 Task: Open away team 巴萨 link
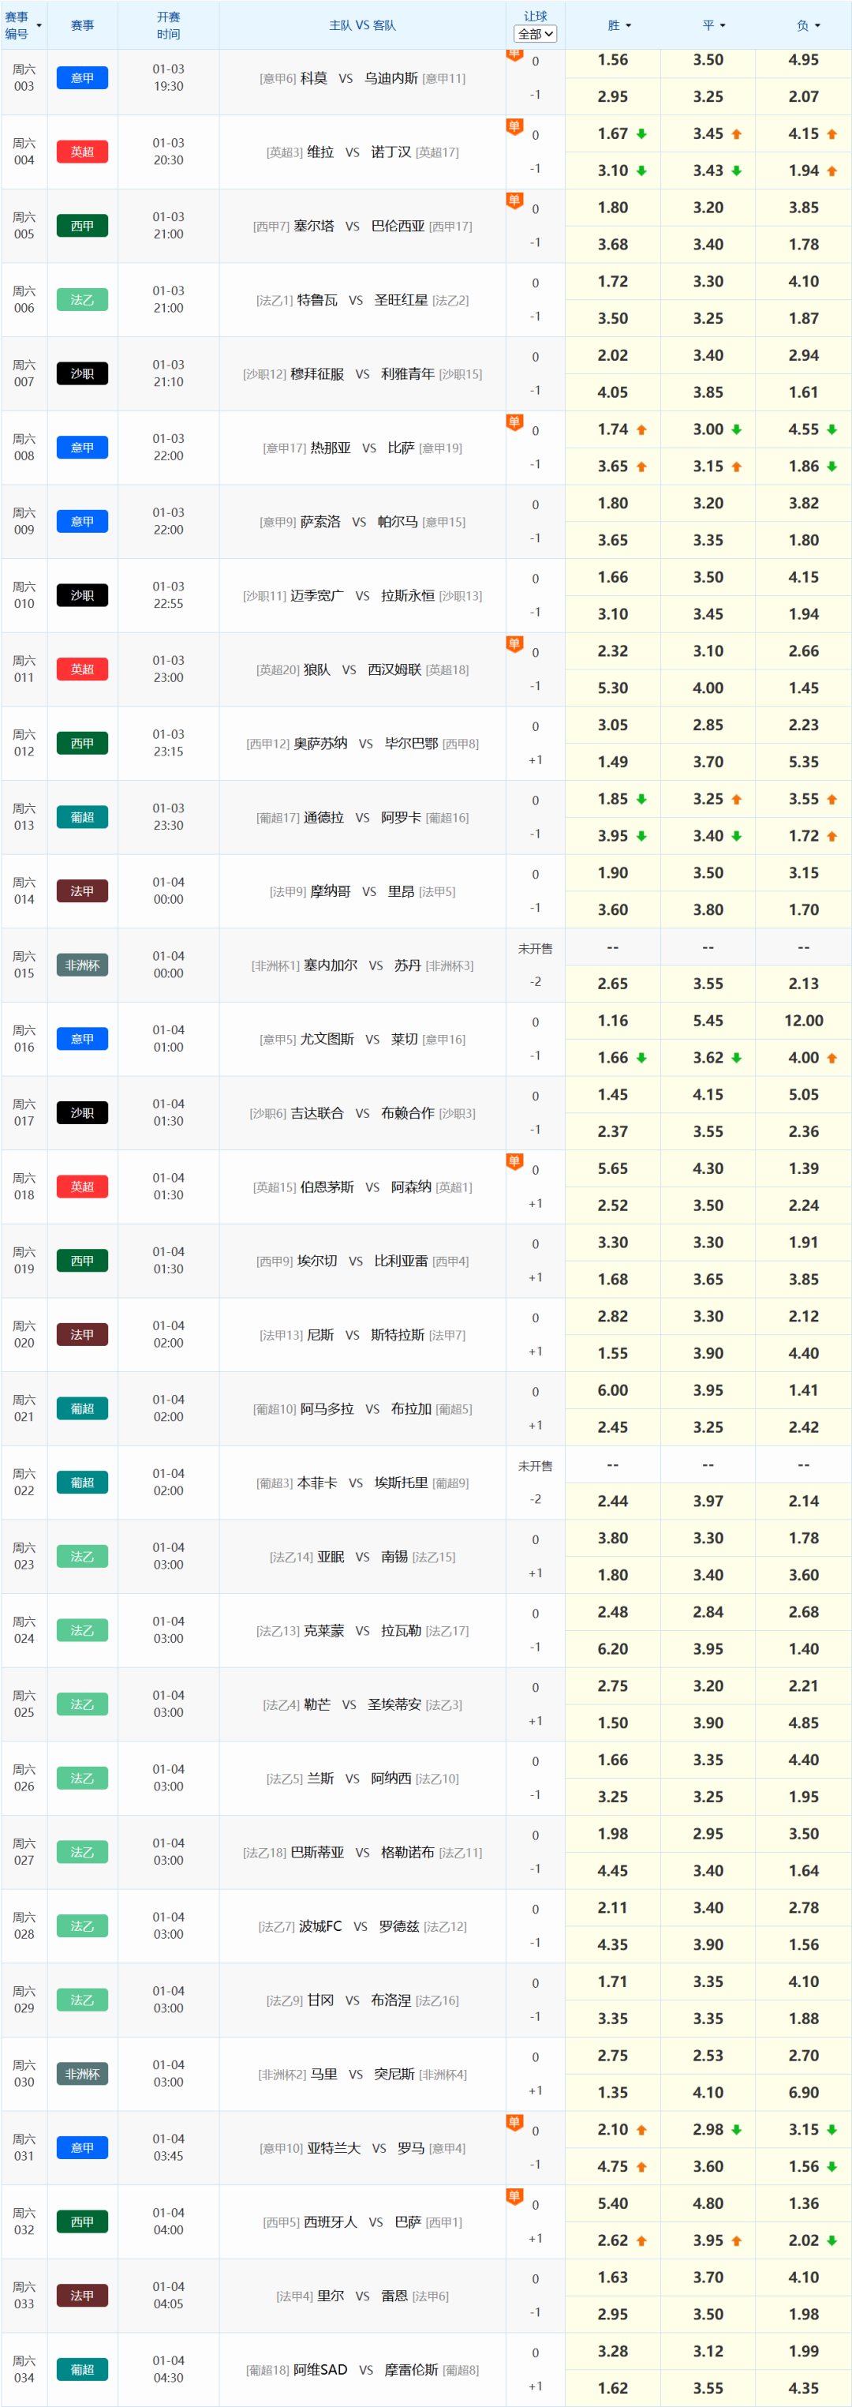(x=409, y=2222)
